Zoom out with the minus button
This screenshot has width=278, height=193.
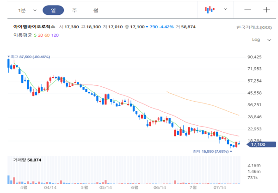247,10
